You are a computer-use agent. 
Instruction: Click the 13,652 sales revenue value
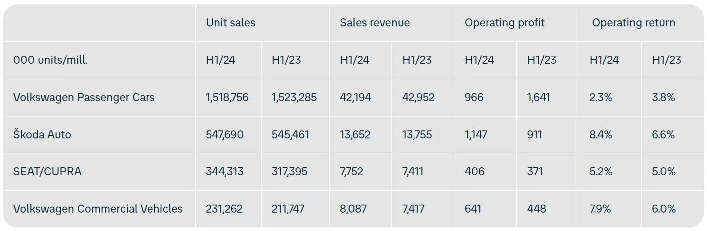coord(355,134)
